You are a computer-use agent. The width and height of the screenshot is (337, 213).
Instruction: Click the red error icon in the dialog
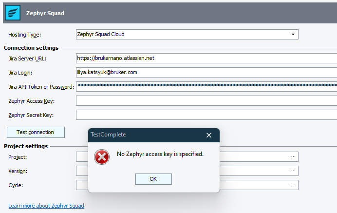click(x=102, y=157)
